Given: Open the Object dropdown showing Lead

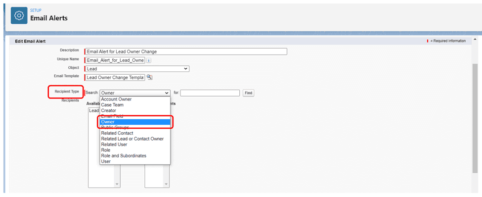Looking at the screenshot, I should [x=137, y=69].
